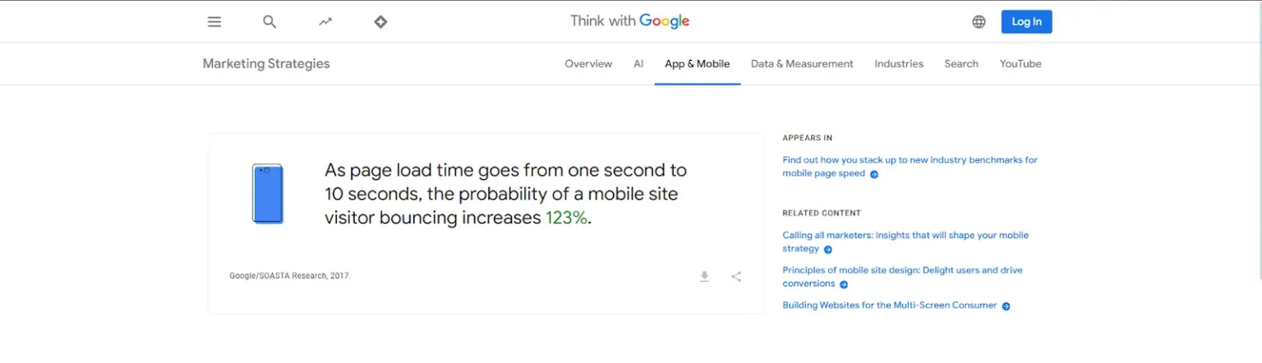Click the green 123% figure
Viewport: 1262px width, 363px height.
click(x=566, y=218)
